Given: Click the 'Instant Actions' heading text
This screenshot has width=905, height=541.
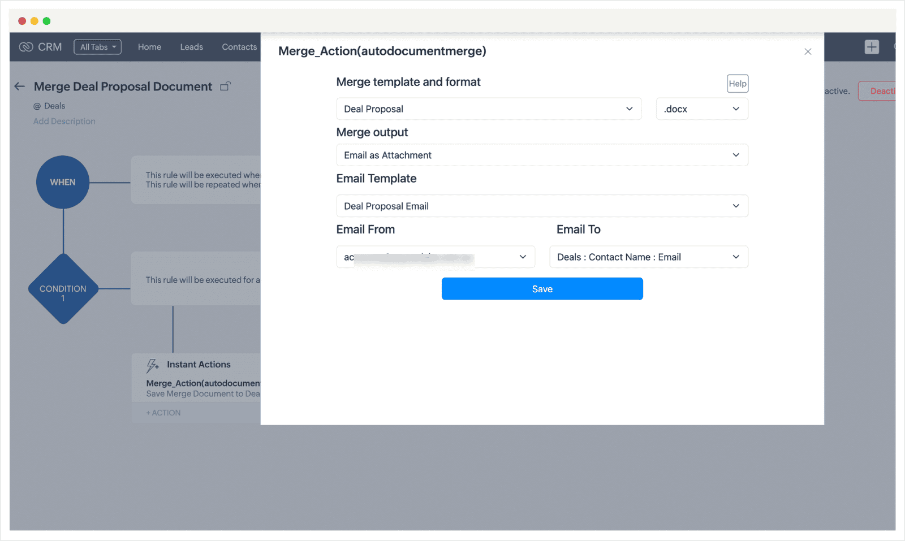Looking at the screenshot, I should click(x=199, y=365).
